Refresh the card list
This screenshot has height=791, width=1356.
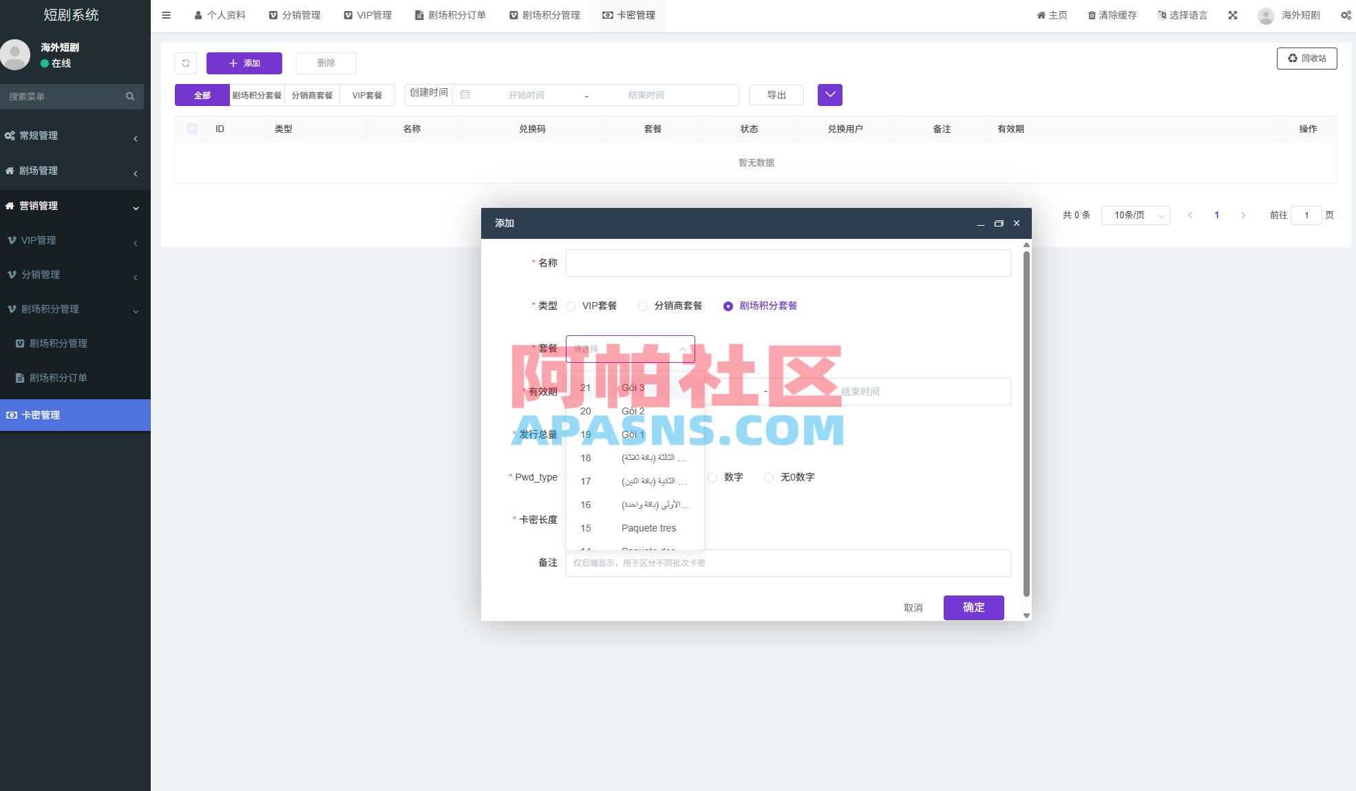185,63
